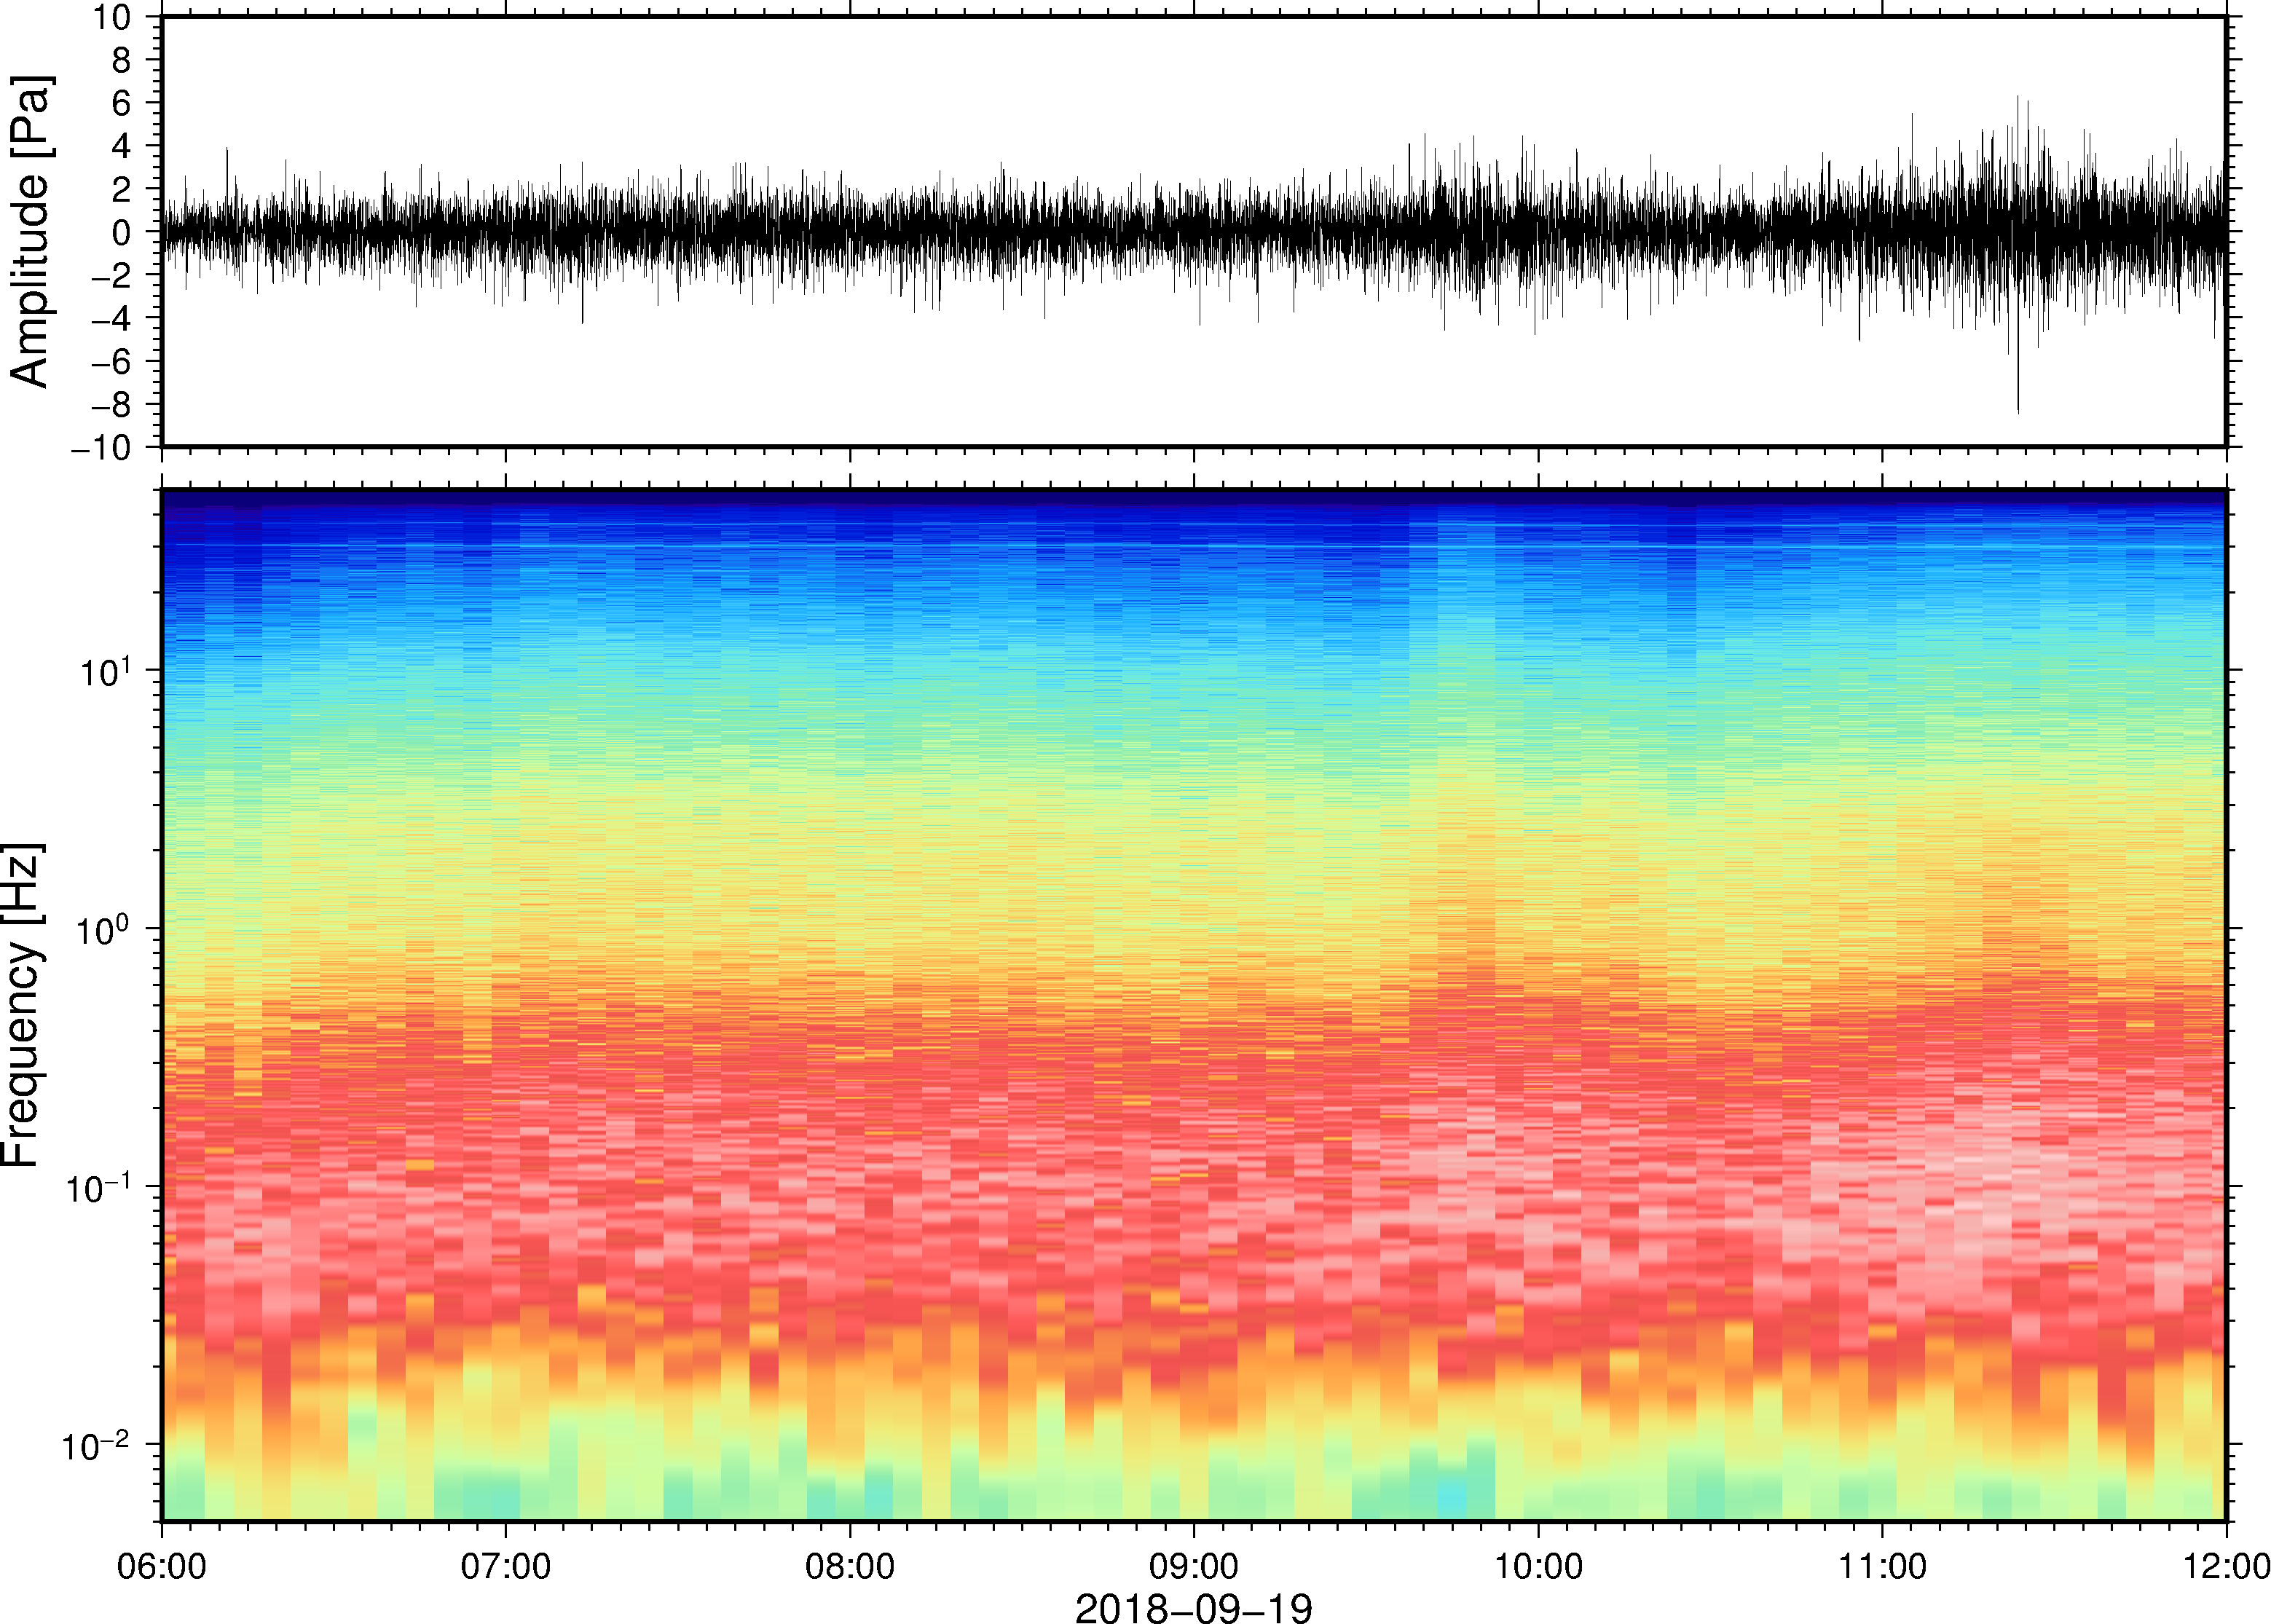Screen dimensions: 2271x1624
Task: Click the 06:00 time axis label
Action: 162,1566
